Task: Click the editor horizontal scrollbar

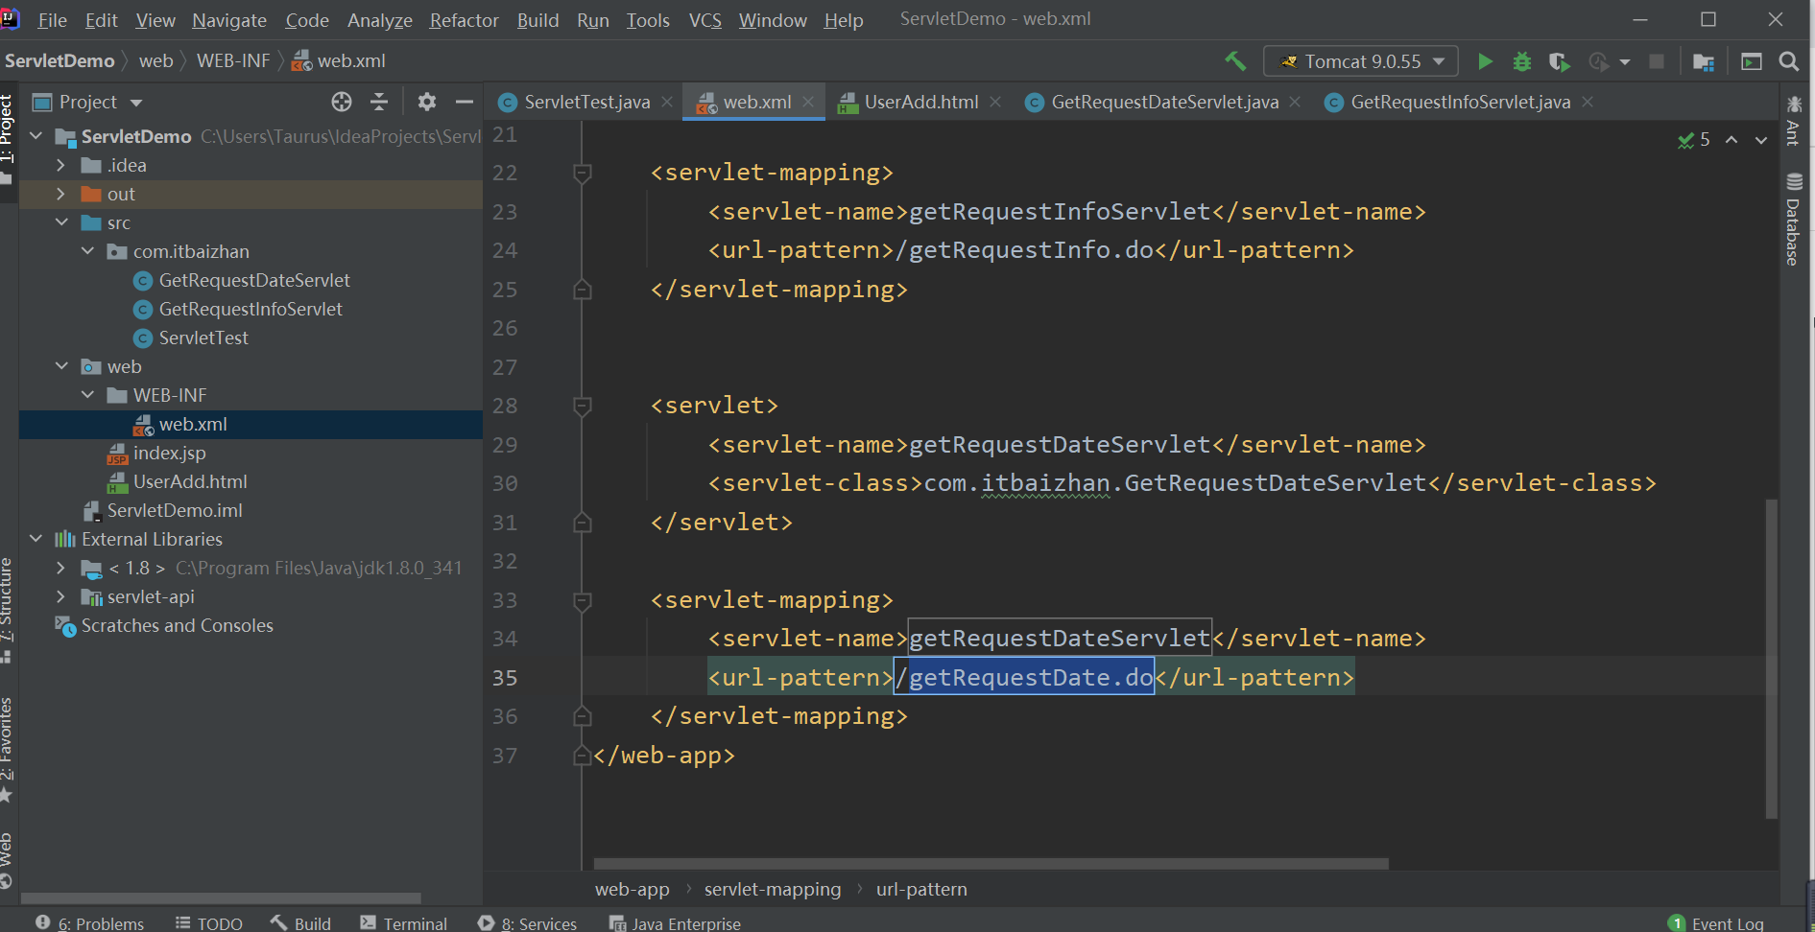Action: point(991,864)
